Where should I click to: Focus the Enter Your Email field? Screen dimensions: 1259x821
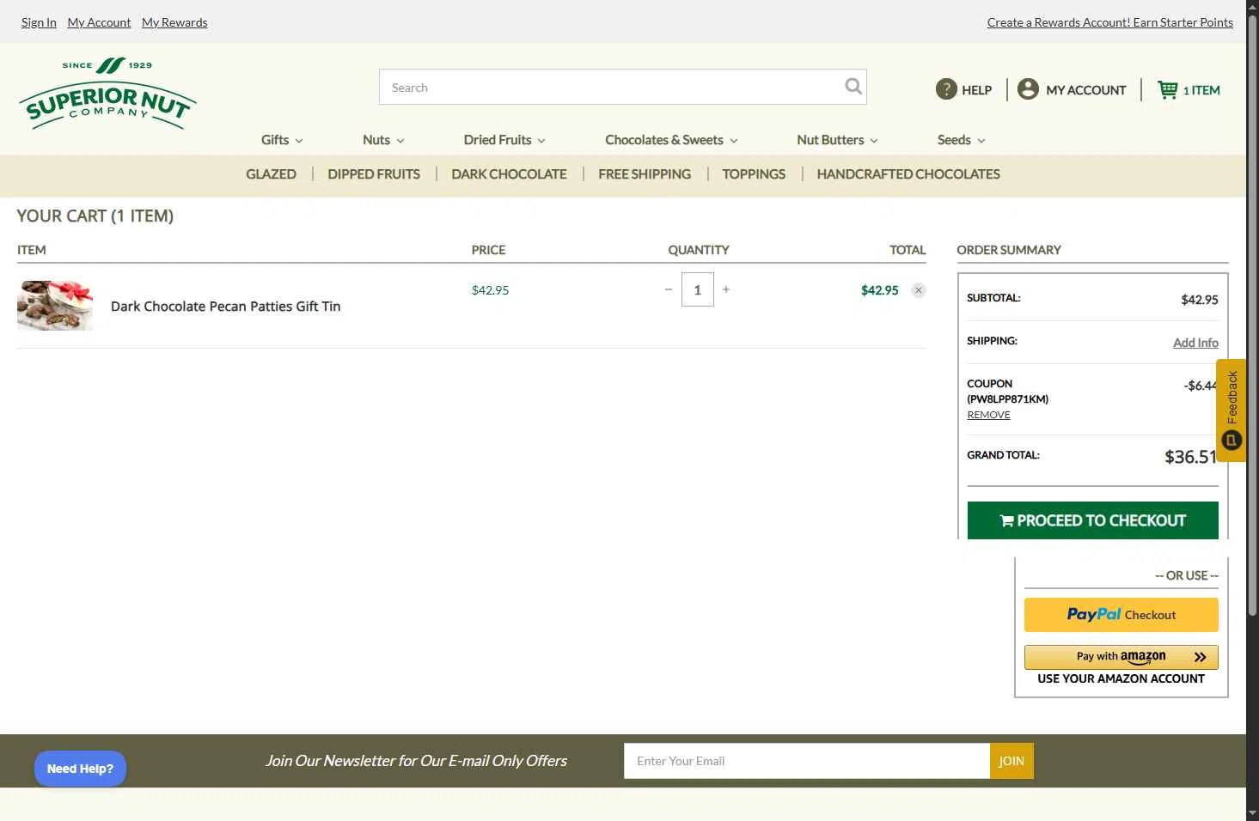click(x=807, y=761)
